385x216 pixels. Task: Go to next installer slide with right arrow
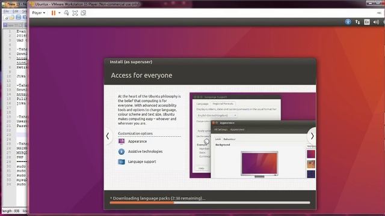point(312,136)
